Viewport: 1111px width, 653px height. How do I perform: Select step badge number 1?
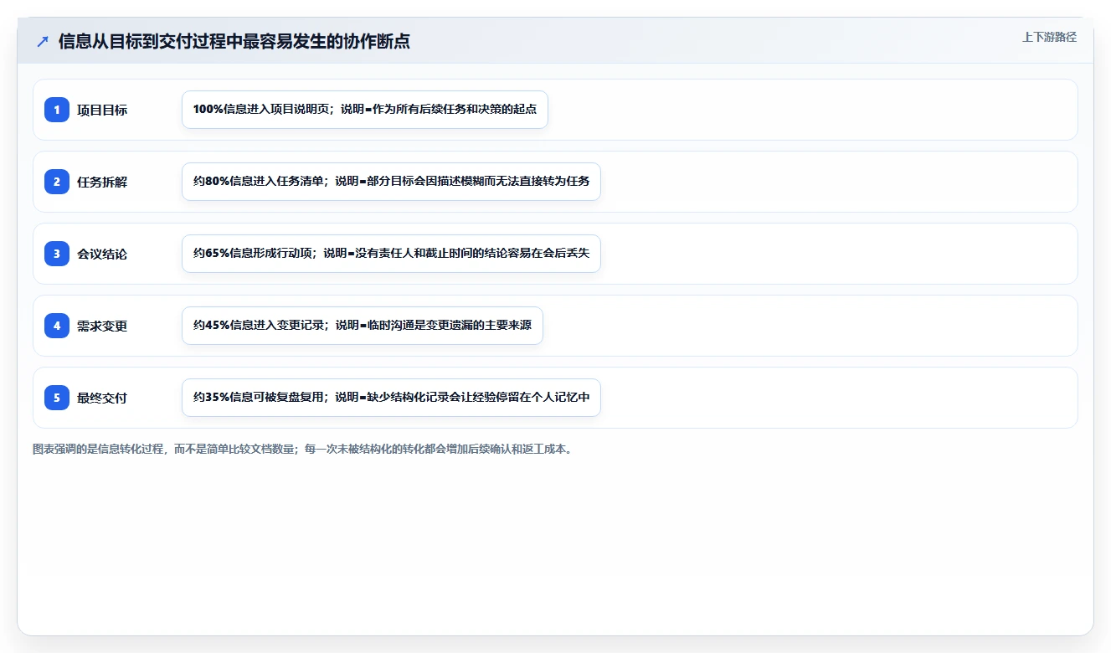[57, 110]
